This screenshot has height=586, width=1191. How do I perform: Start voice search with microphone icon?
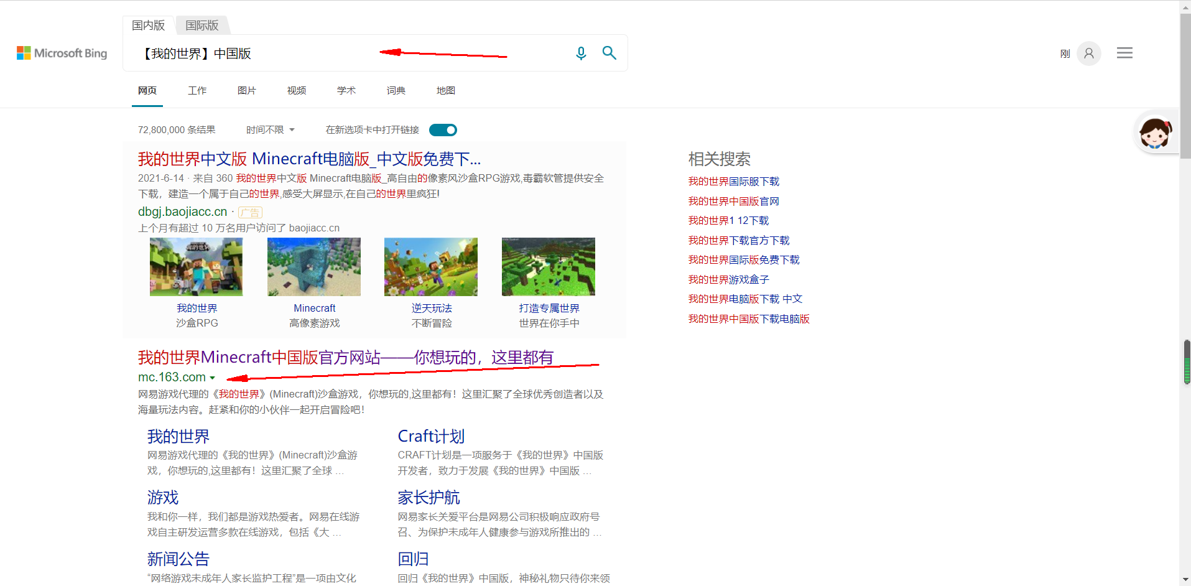pos(581,53)
